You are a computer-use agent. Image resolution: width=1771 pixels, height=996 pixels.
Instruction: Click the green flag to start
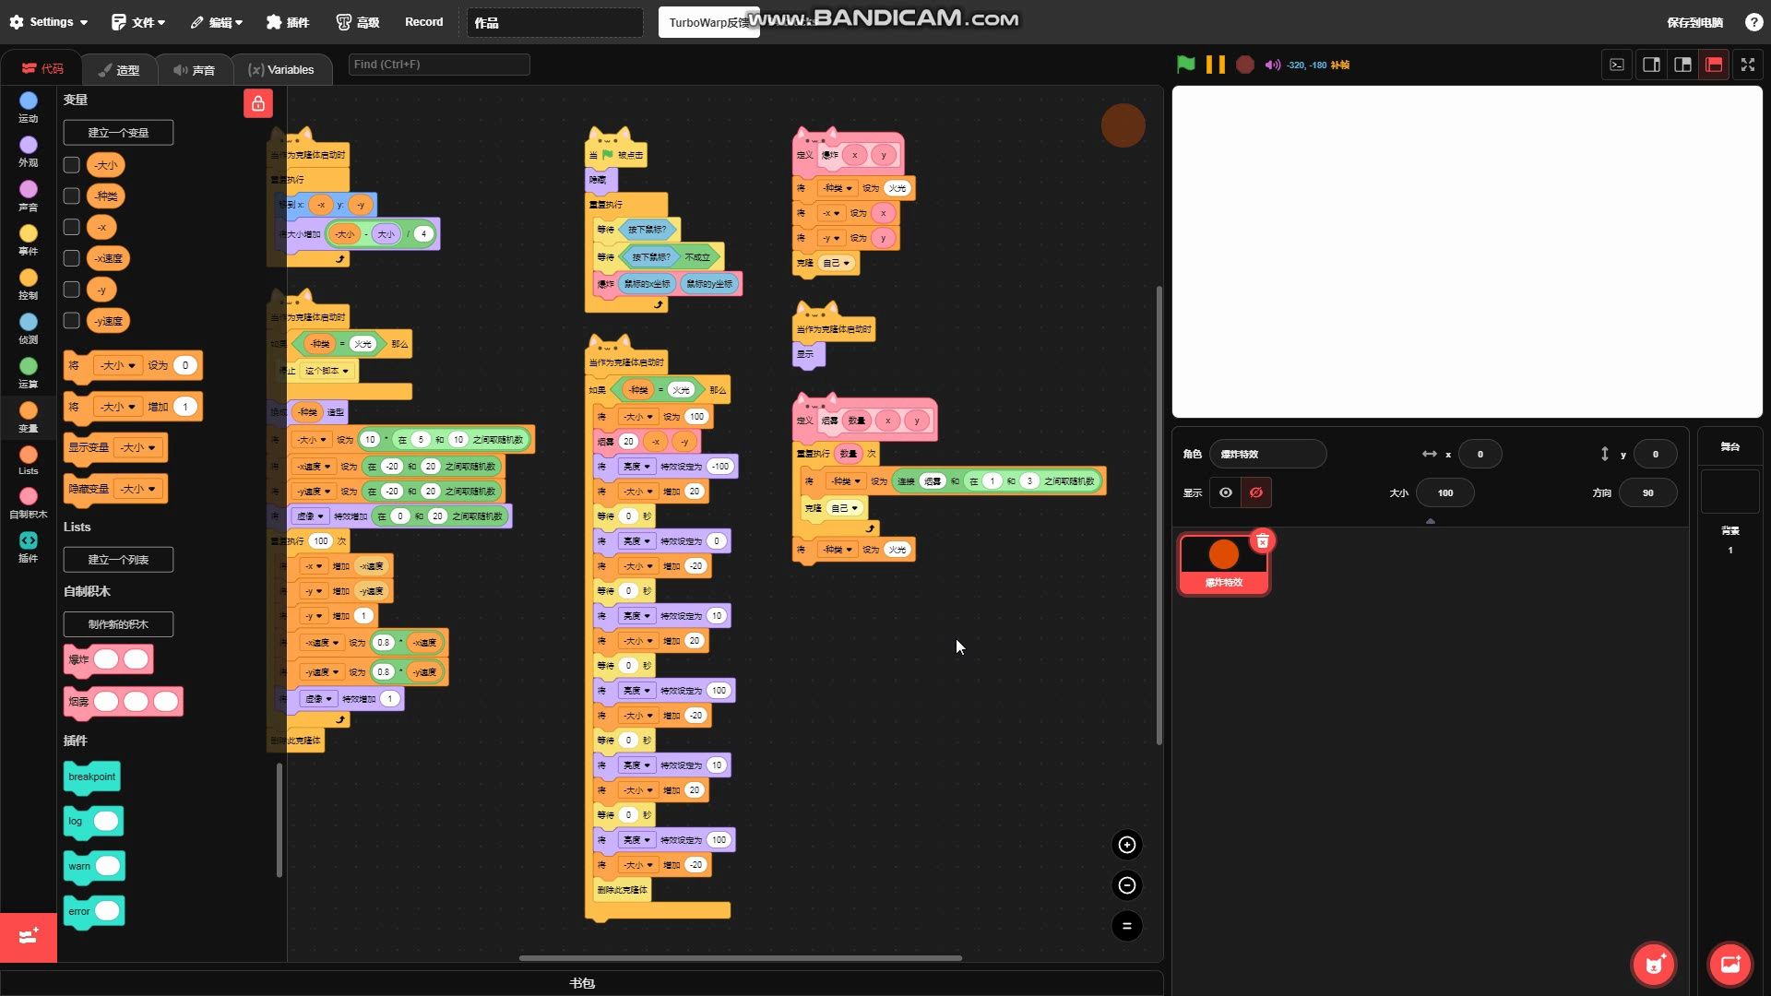(x=1186, y=65)
